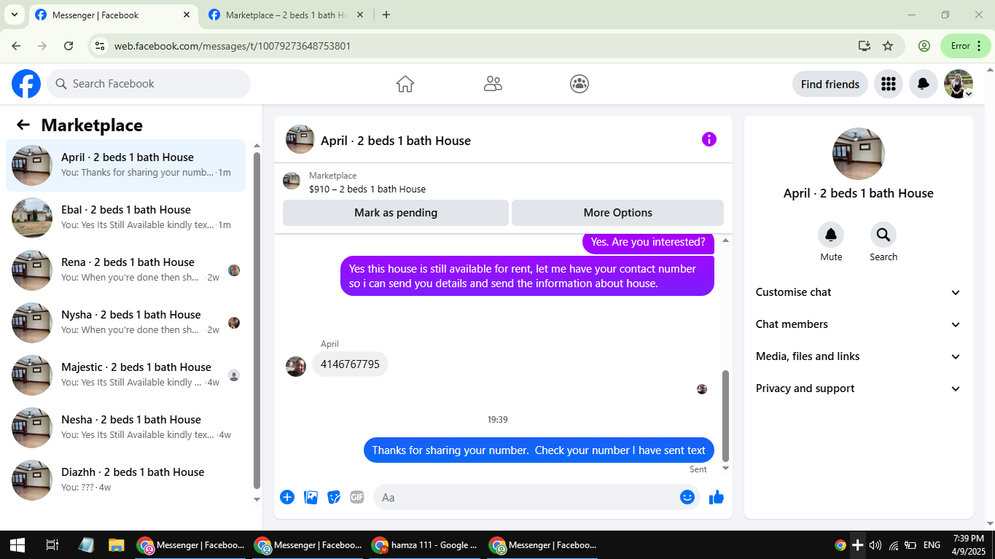Open the $910 – 2 beds 1 bath House listing

pos(367,189)
